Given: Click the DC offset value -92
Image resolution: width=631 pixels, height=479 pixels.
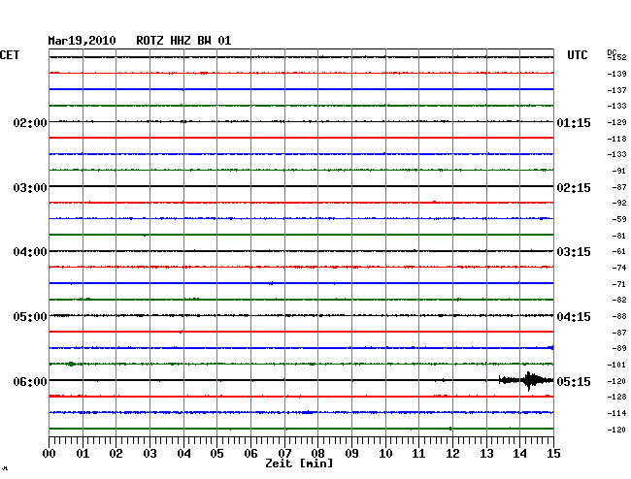Looking at the screenshot, I should click(x=619, y=203).
